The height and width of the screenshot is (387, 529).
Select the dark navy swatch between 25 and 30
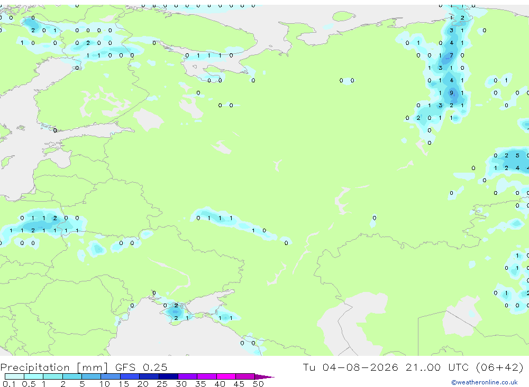tap(168, 376)
